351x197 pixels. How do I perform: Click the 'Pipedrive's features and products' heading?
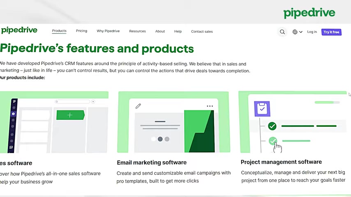(x=97, y=48)
